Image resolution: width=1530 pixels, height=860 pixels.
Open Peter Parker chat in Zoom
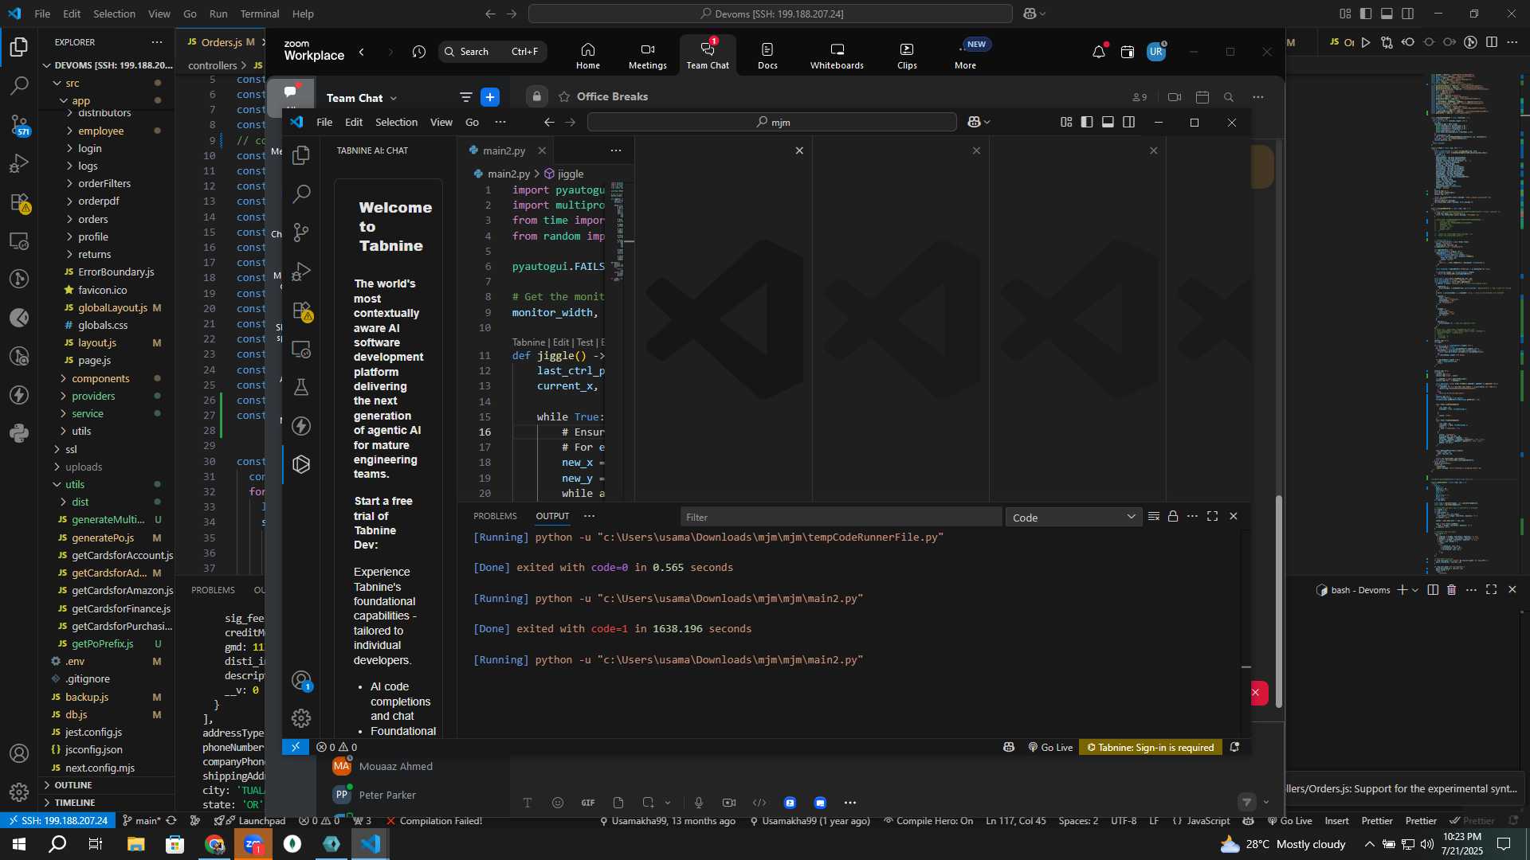(387, 795)
